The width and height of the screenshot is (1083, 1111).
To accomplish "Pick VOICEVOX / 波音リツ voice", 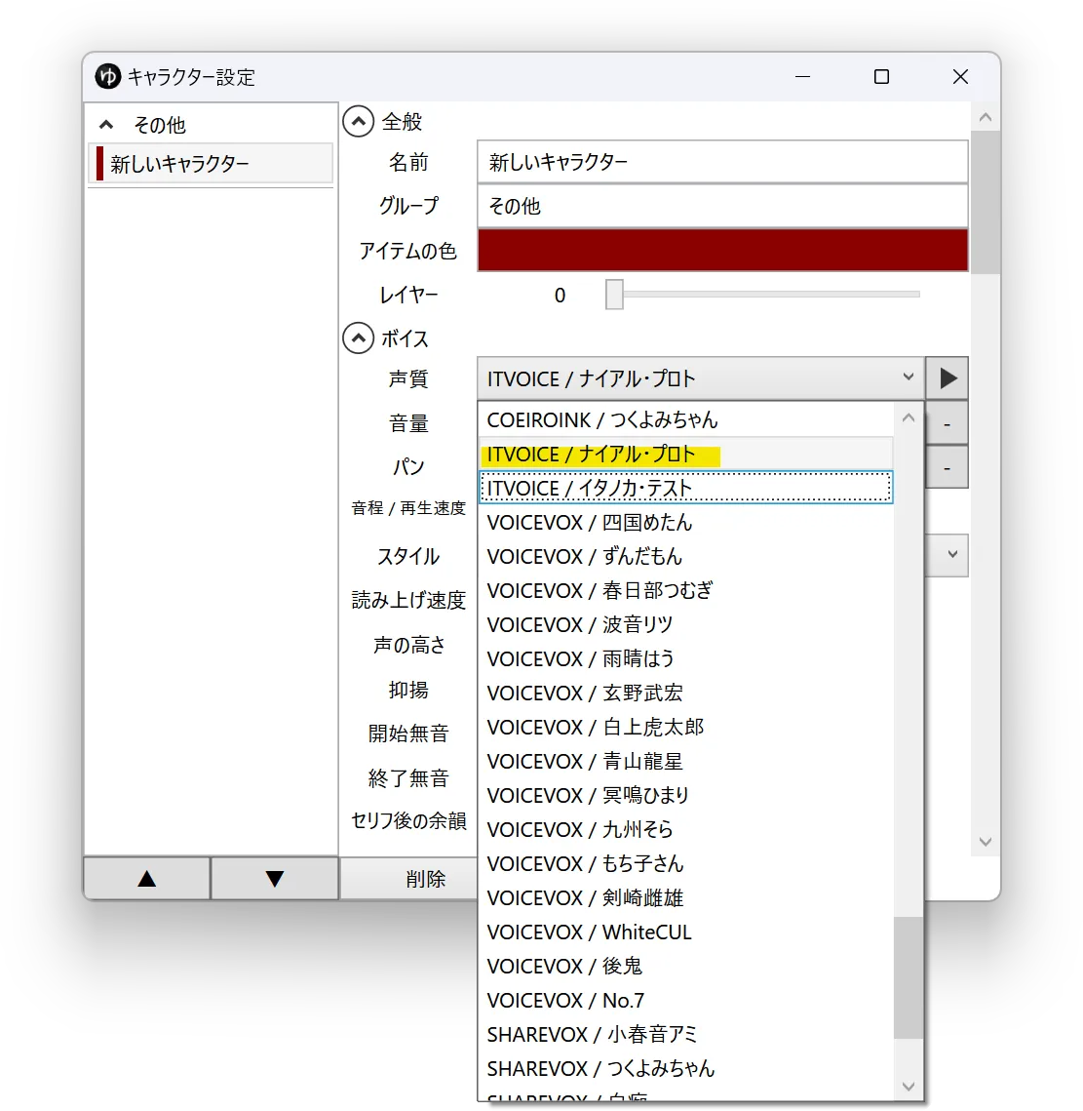I will (685, 624).
